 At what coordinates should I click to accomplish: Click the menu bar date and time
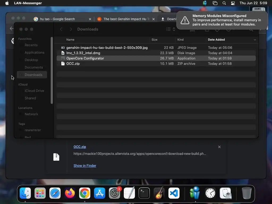point(253,3)
